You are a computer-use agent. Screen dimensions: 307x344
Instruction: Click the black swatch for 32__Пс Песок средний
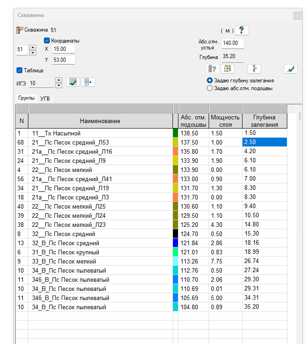(x=175, y=234)
